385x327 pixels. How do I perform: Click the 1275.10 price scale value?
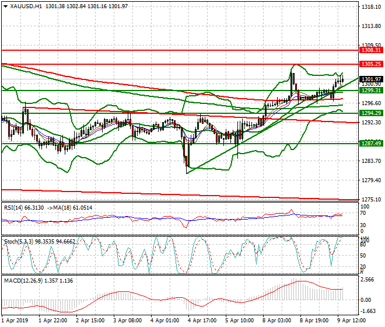pos(372,199)
